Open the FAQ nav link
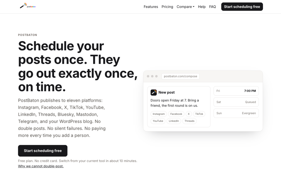Viewport: 281px width, 175px height. (x=213, y=7)
